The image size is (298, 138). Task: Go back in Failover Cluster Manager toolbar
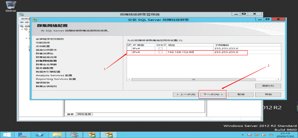click(22, 22)
